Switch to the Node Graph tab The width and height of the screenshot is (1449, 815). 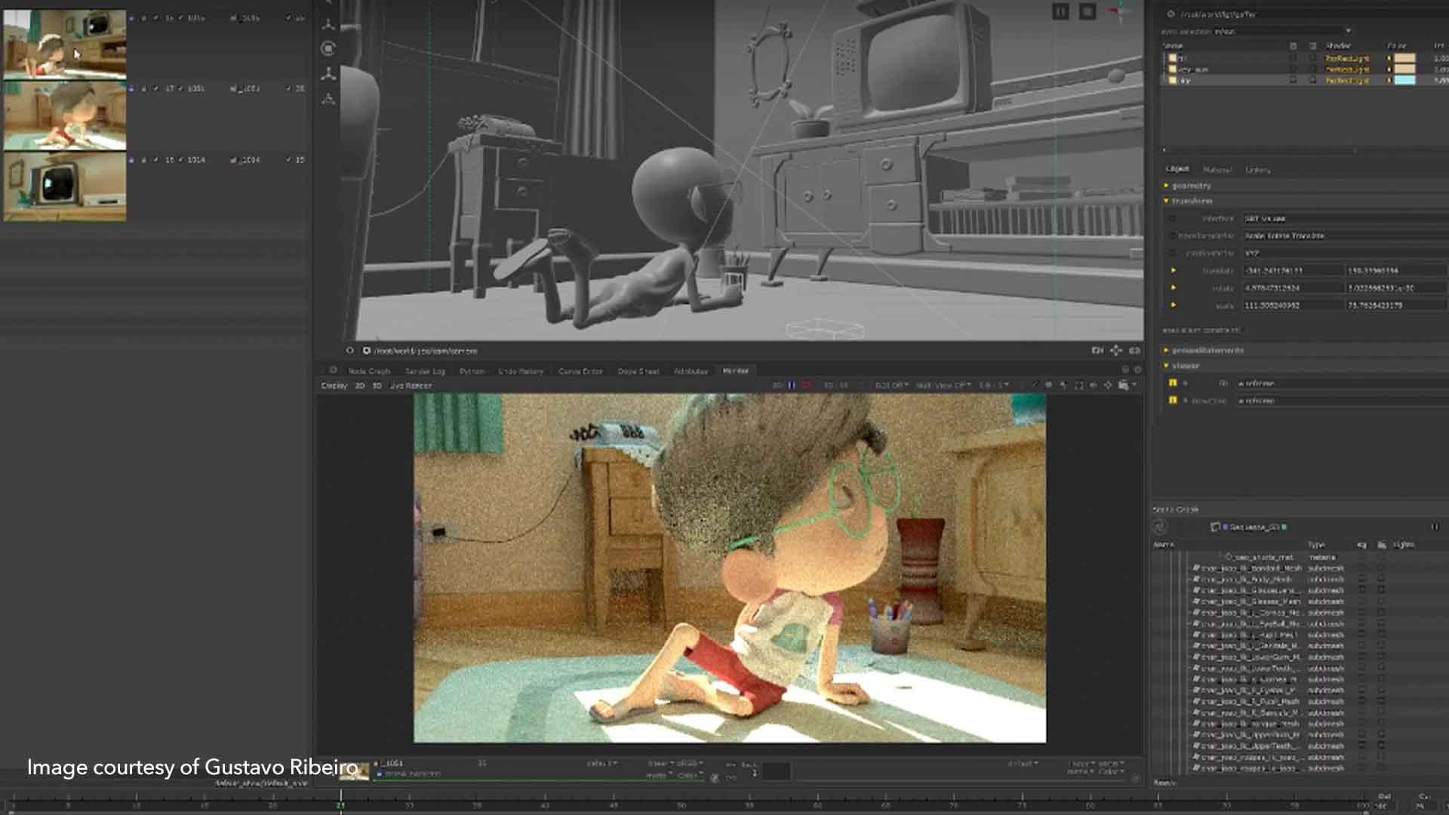[369, 371]
